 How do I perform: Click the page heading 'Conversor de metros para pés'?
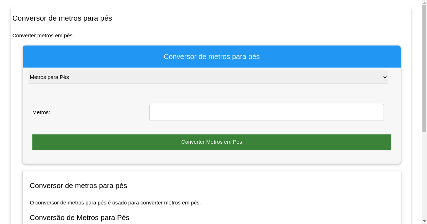point(62,18)
